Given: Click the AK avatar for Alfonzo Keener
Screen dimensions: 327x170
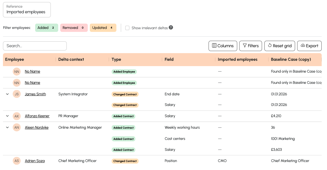Looking at the screenshot, I should [17, 116].
